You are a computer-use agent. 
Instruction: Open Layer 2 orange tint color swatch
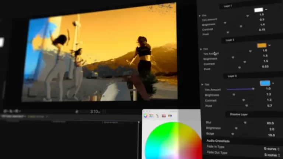(262, 45)
